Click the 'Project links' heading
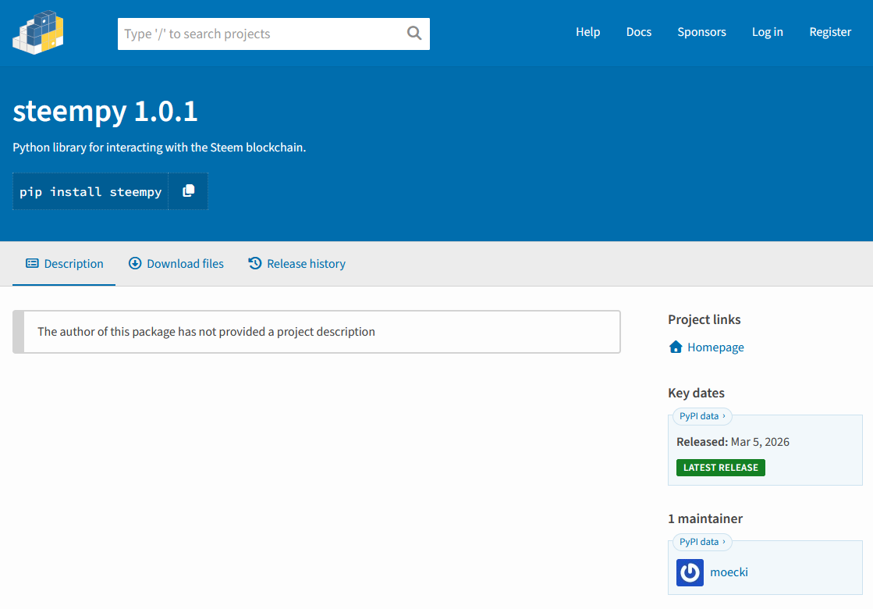This screenshot has height=609, width=873. point(704,319)
